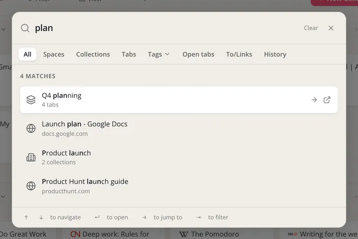This screenshot has width=358, height=239.
Task: Click 'producthunt.com' URL text
Action: tap(66, 191)
